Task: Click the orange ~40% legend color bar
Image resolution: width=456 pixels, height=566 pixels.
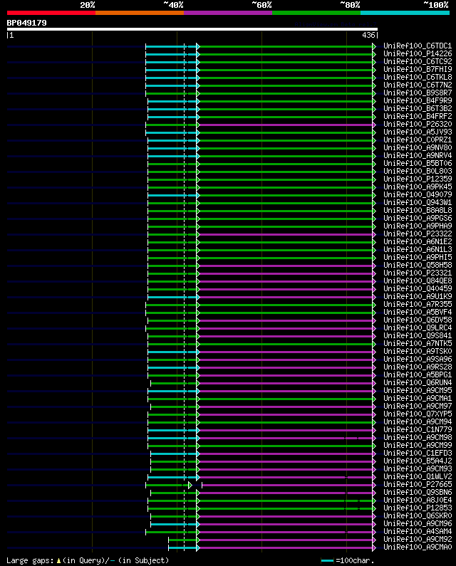Action: click(140, 13)
